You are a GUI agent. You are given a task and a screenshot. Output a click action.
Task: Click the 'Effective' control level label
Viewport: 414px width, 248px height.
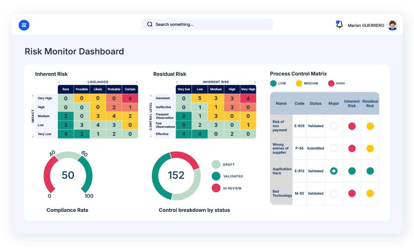click(x=162, y=134)
